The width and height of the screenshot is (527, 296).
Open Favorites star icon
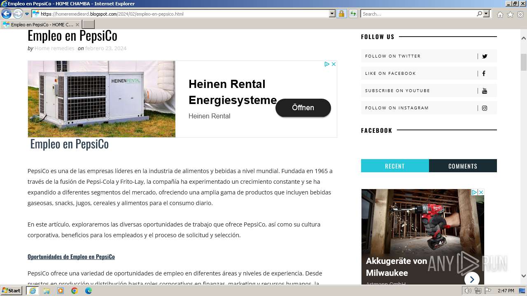[510, 14]
